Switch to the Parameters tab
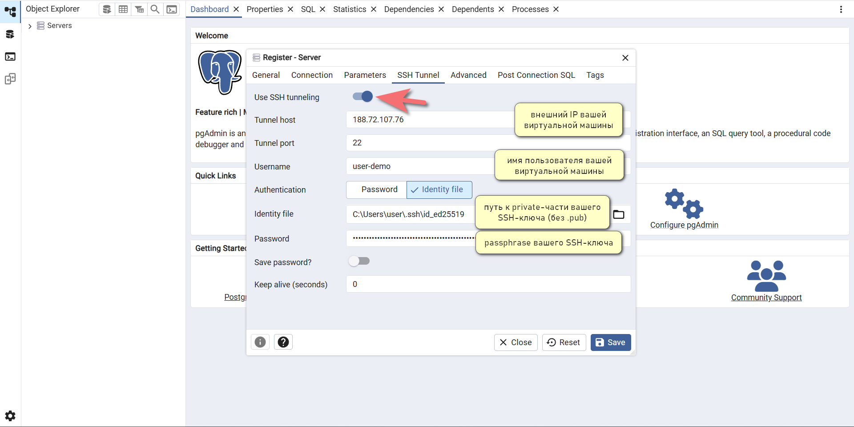Screen dimensions: 854x427 pyautogui.click(x=365, y=75)
